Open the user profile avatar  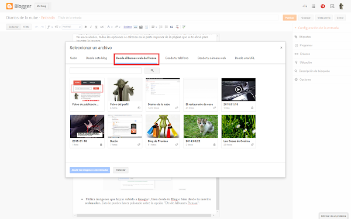[341, 6]
